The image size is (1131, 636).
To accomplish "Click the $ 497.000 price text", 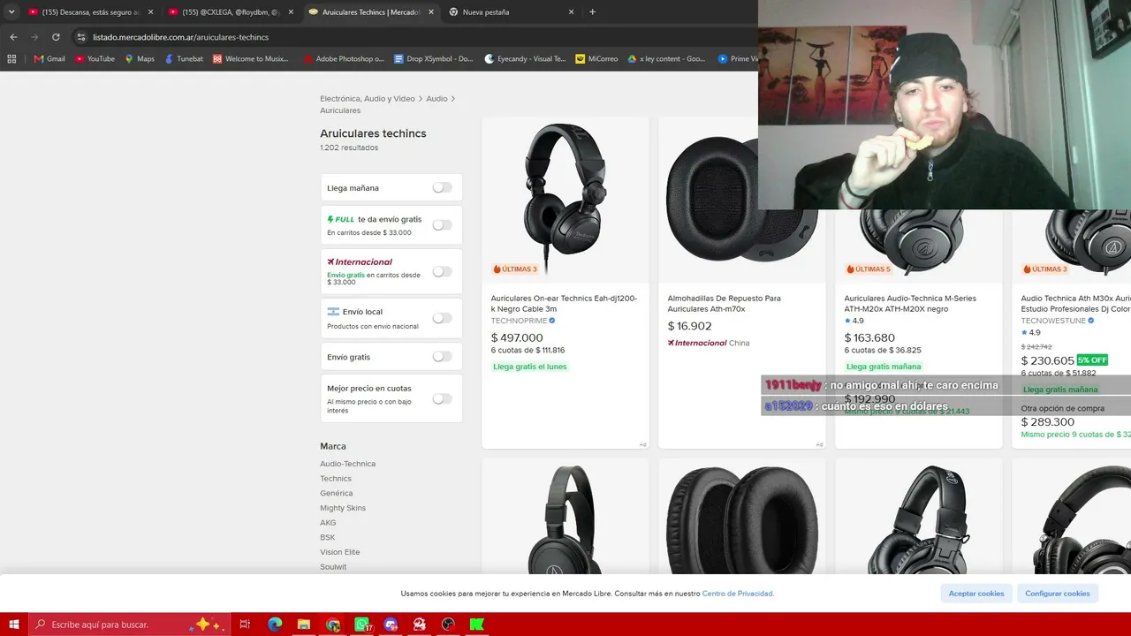I will [x=517, y=337].
